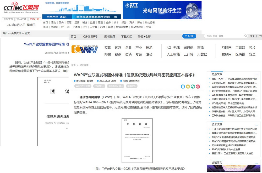Open the 亨通集团 30 banner on CCTIME

pyautogui.click(x=82, y=10)
